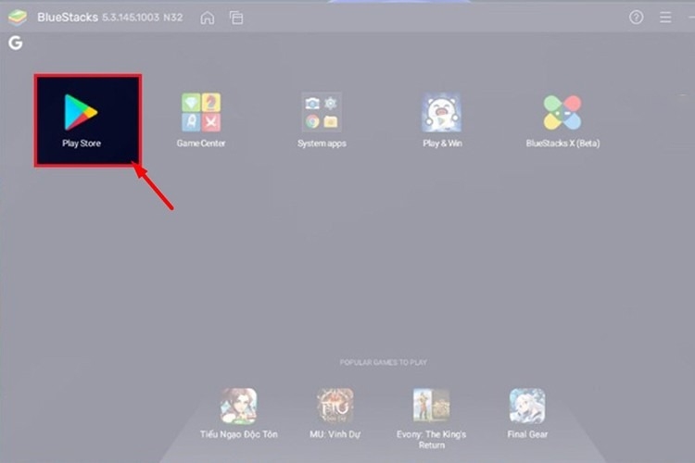Go to the BlueStacks home screen
The image size is (695, 463).
coord(208,18)
